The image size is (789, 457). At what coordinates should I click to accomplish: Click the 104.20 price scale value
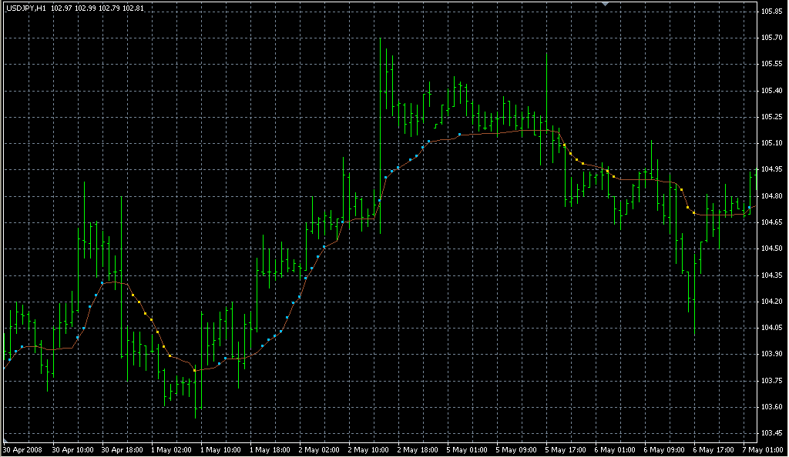tap(771, 301)
